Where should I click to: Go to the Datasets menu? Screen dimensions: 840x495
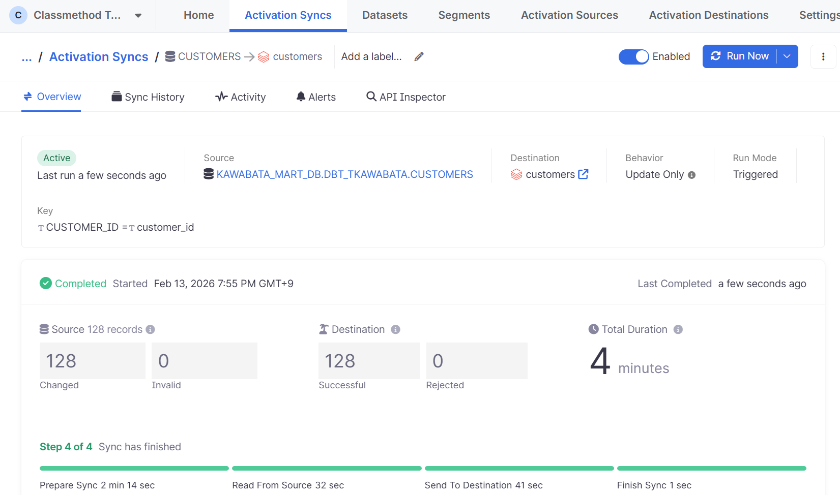(x=385, y=15)
